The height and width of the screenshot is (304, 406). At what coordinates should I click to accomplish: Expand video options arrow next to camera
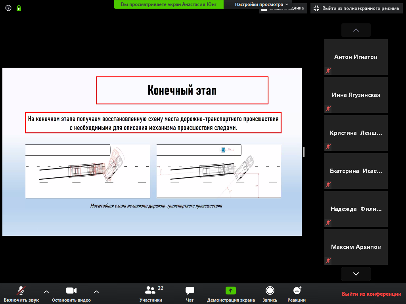click(x=96, y=292)
